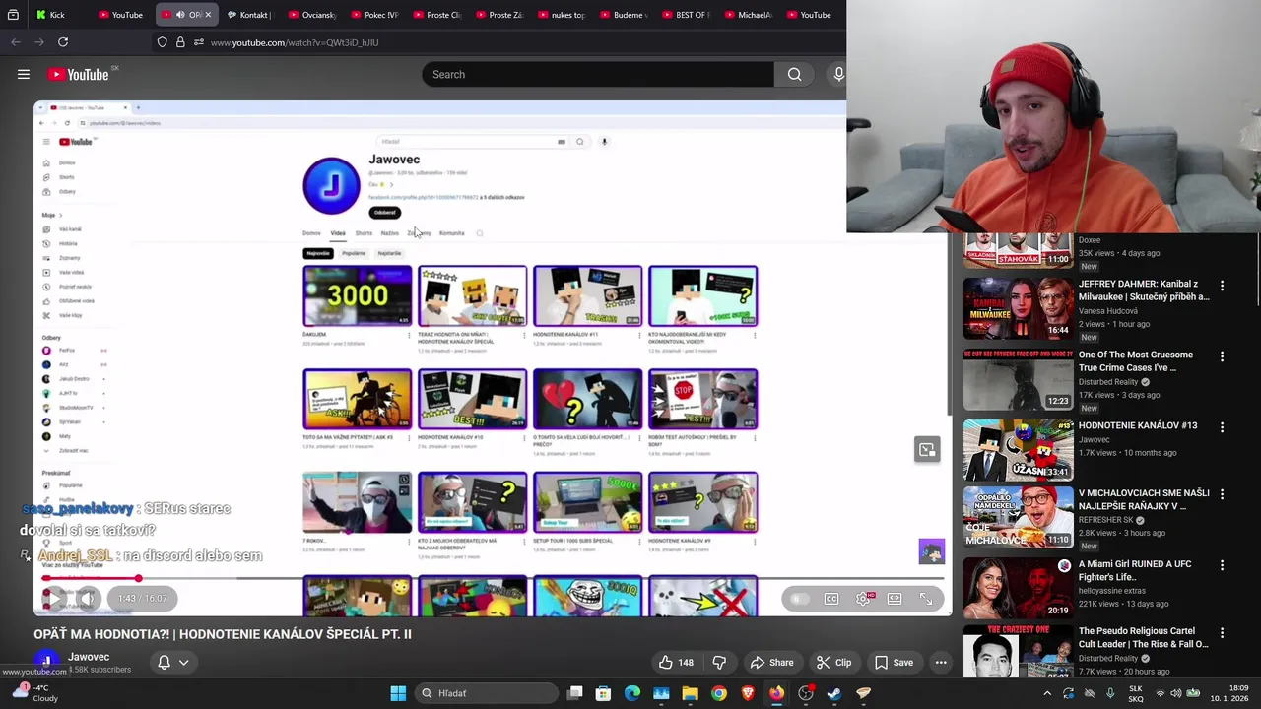Click the taskbar Hľadať search box
Screen dimensions: 1261x709
[486, 693]
